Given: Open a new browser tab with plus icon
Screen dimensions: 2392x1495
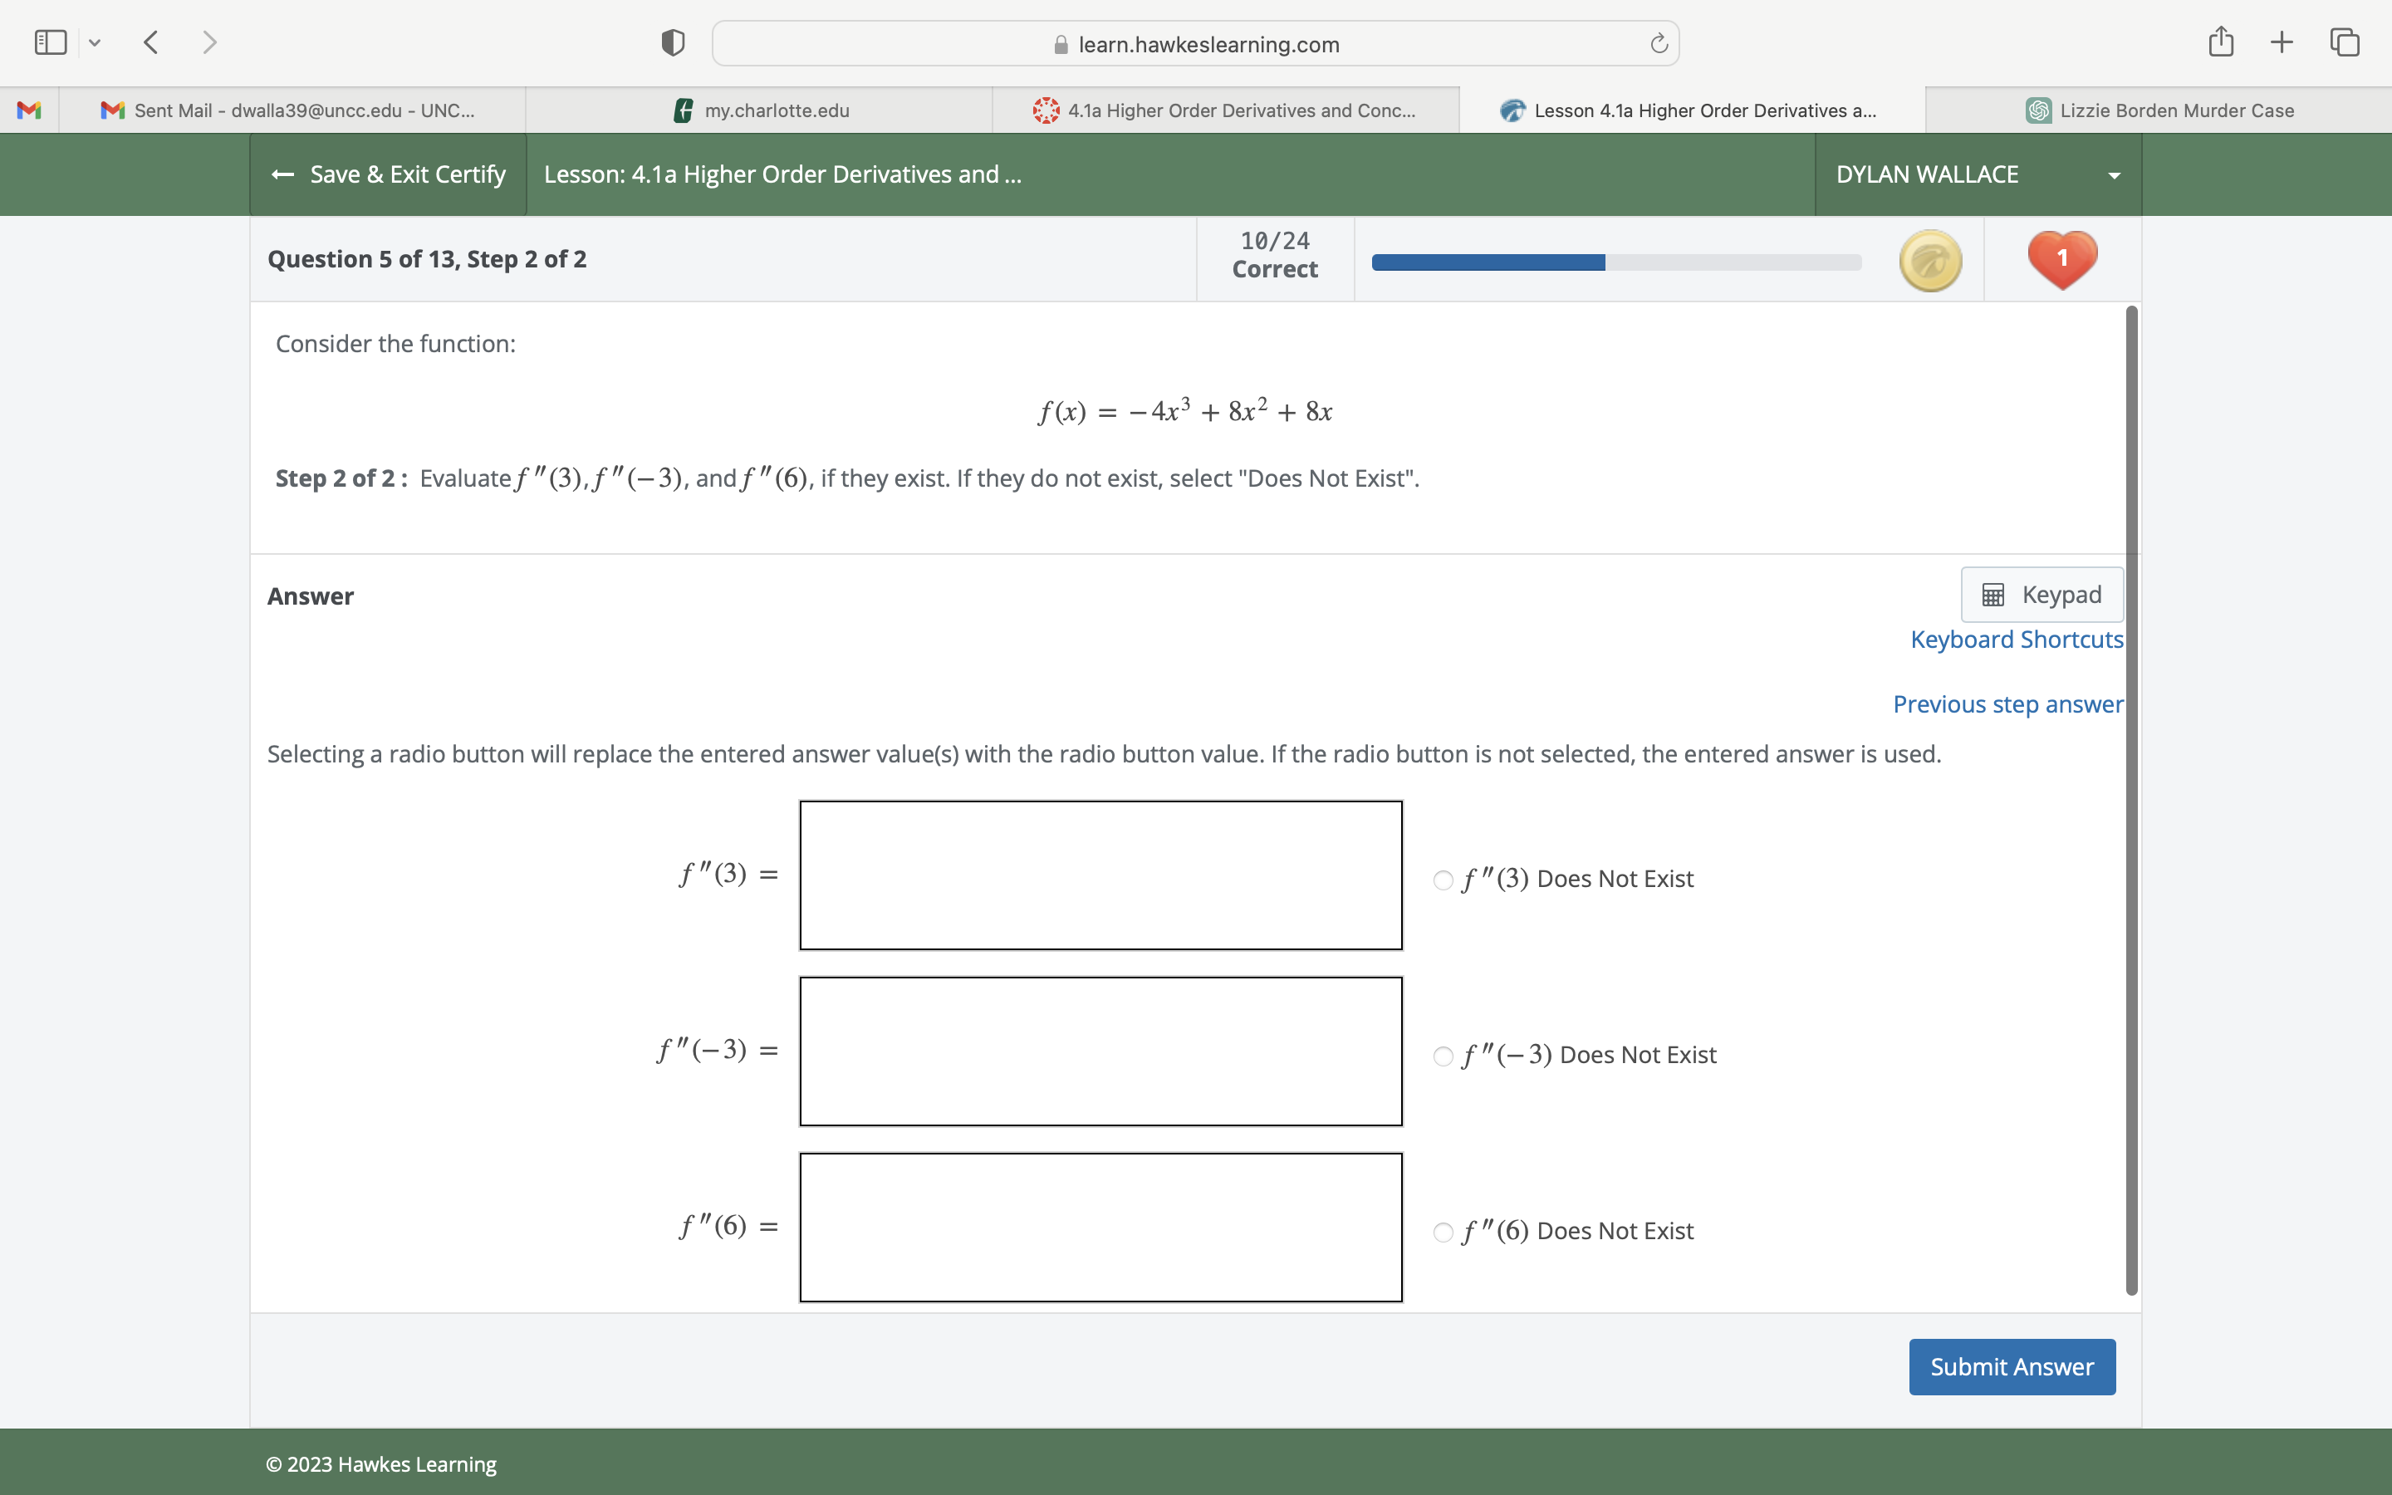Looking at the screenshot, I should 2282,42.
